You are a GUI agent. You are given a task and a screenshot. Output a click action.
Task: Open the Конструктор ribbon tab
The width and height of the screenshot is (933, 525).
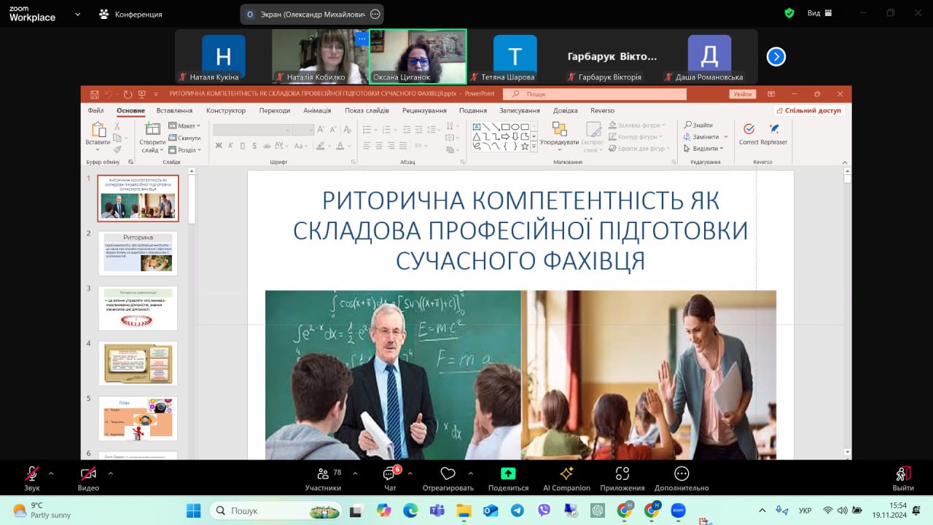[226, 111]
